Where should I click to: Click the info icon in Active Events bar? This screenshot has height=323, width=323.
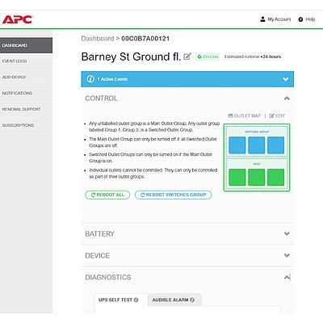click(x=90, y=79)
